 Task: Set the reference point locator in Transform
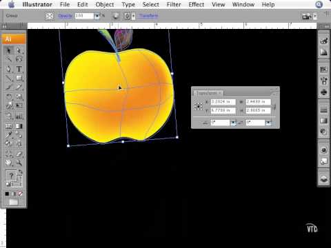click(198, 106)
